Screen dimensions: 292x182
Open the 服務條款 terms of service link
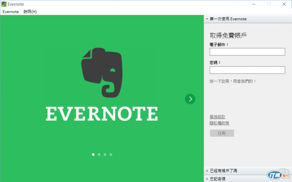click(x=218, y=117)
